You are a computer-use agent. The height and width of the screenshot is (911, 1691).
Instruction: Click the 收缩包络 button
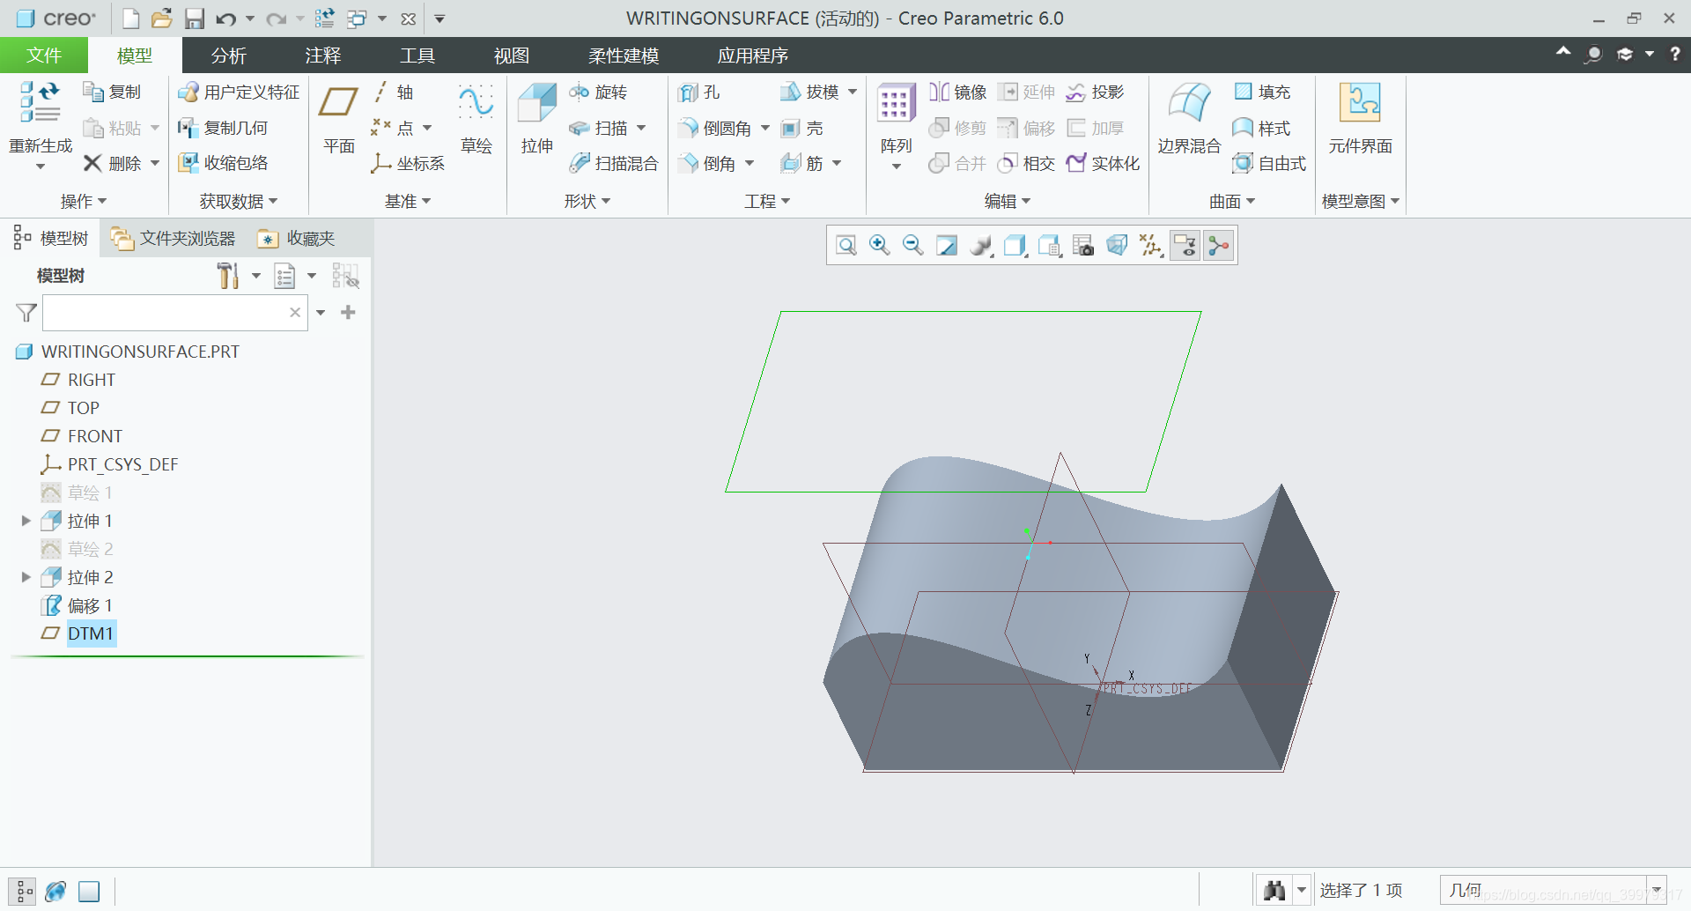pyautogui.click(x=224, y=163)
